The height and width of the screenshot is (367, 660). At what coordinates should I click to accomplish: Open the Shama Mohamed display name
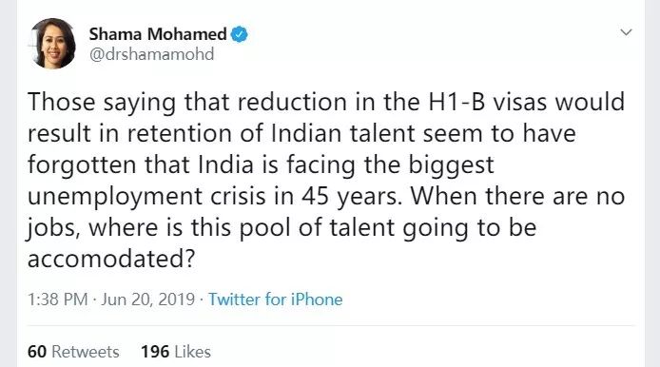pos(158,34)
